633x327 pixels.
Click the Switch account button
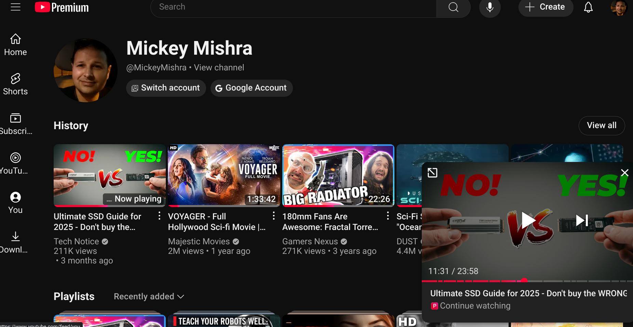[166, 88]
